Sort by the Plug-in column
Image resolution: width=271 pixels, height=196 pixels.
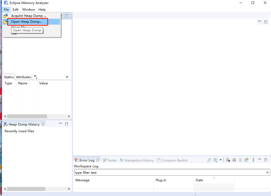point(174,180)
